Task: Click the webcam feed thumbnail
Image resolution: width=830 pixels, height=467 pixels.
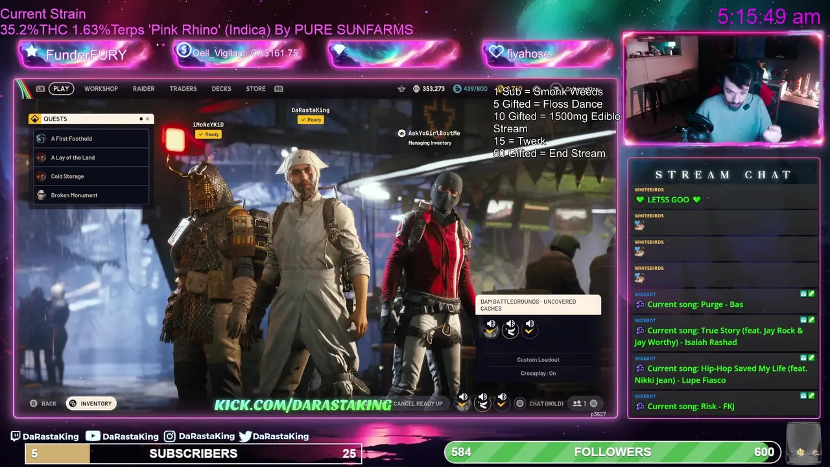Action: tap(722, 89)
